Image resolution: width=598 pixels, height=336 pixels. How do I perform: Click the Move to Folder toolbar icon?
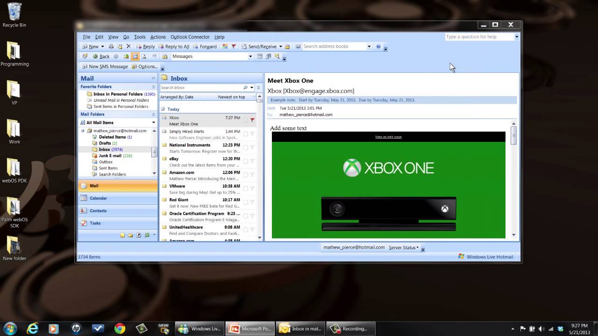click(x=120, y=47)
